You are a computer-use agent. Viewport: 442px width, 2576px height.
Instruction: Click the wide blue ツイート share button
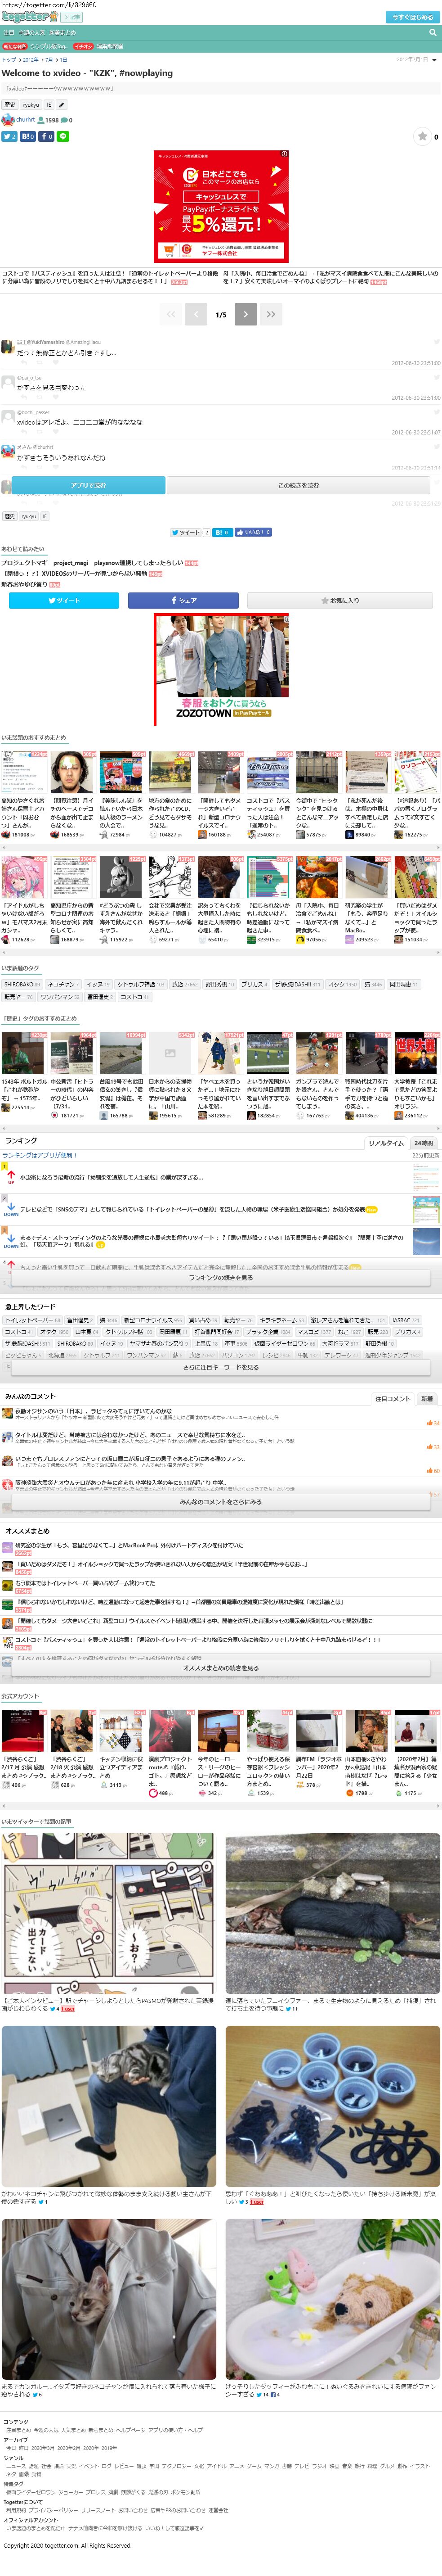[x=64, y=600]
